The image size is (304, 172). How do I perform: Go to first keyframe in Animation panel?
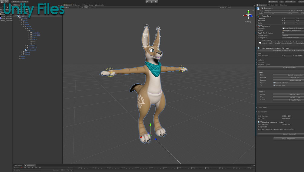(25, 167)
